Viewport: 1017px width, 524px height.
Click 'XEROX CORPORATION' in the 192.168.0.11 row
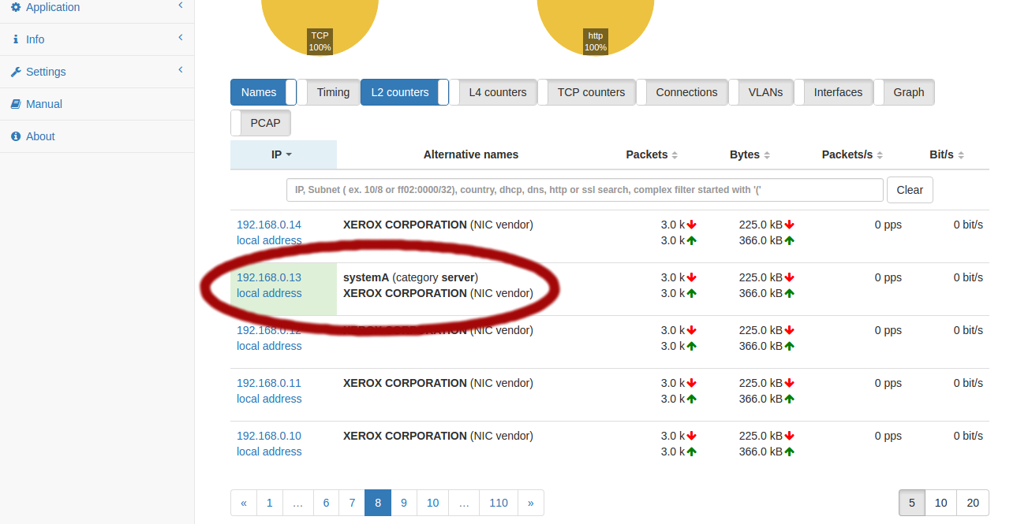coord(405,383)
